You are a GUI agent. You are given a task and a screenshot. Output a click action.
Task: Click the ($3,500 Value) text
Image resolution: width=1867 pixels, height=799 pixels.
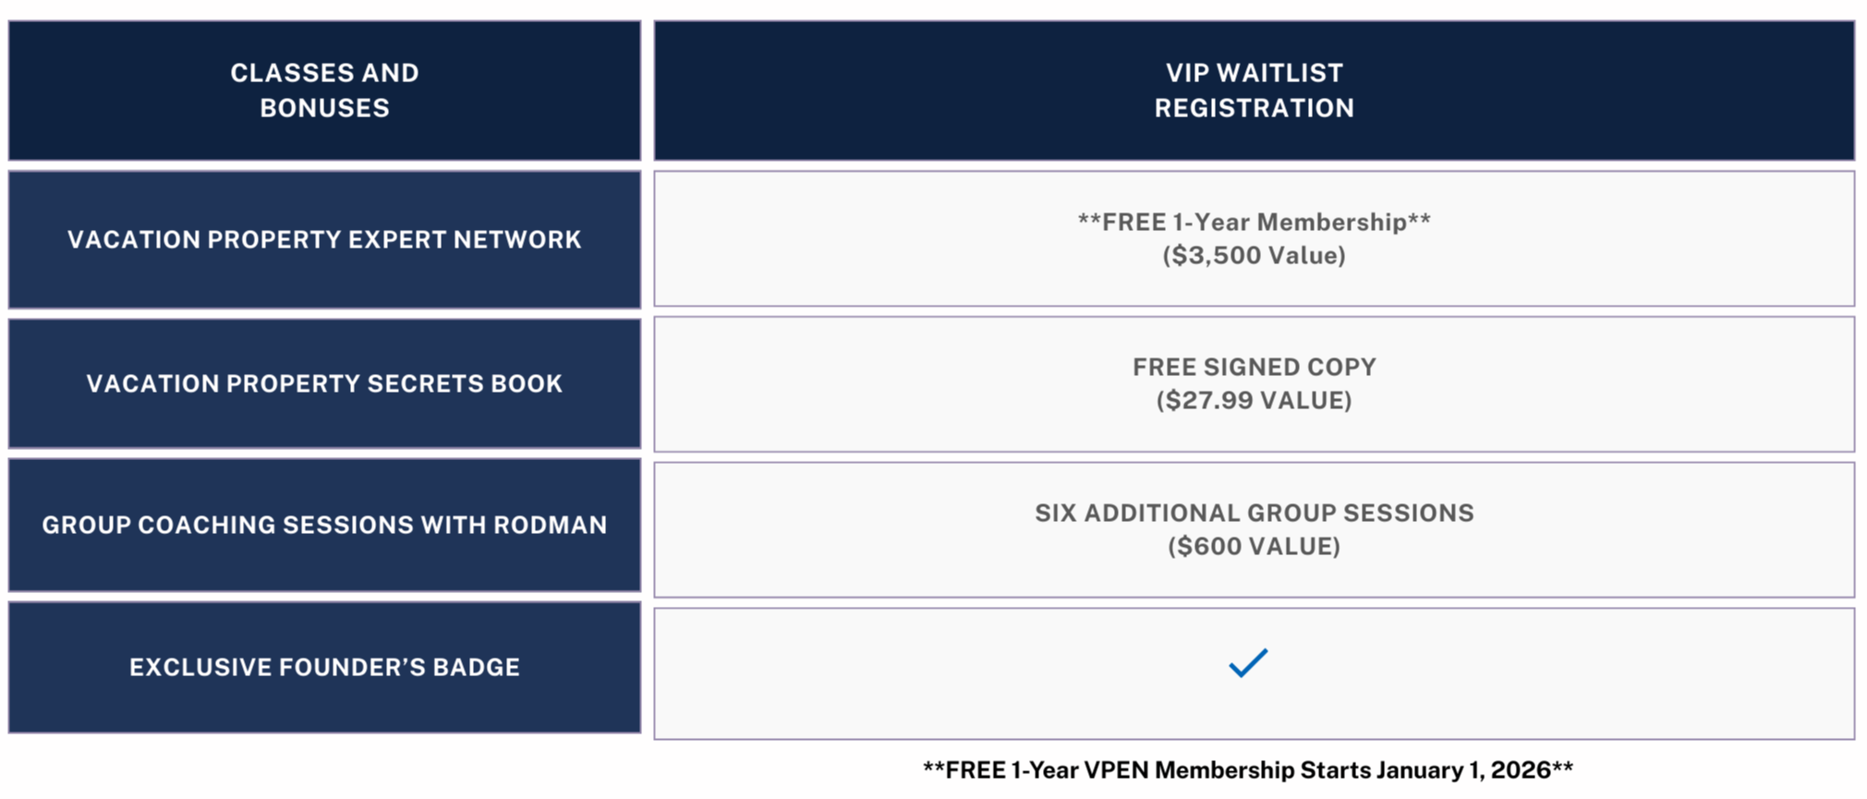click(1254, 256)
